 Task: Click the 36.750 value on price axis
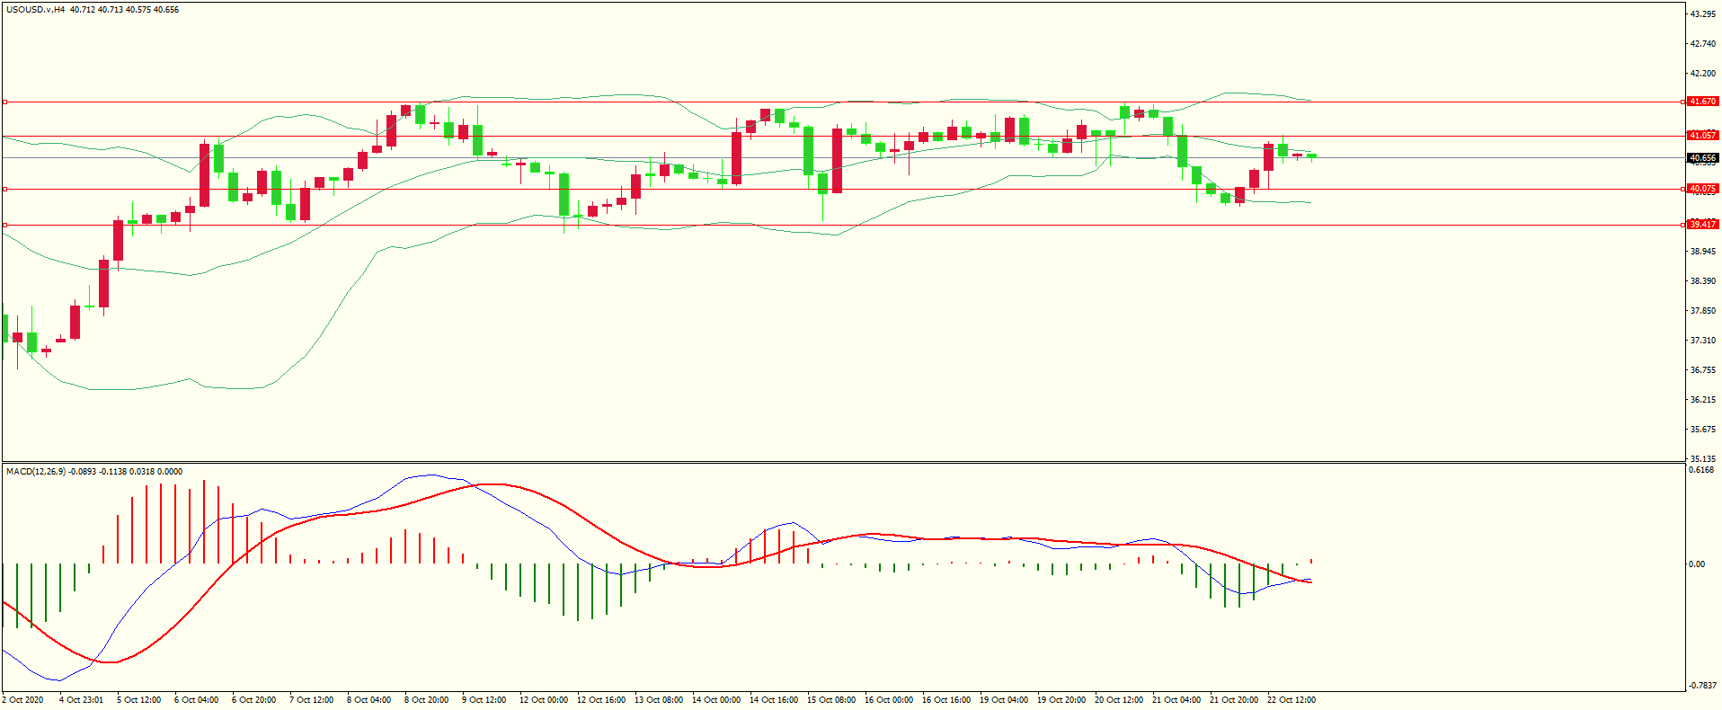click(x=1703, y=370)
